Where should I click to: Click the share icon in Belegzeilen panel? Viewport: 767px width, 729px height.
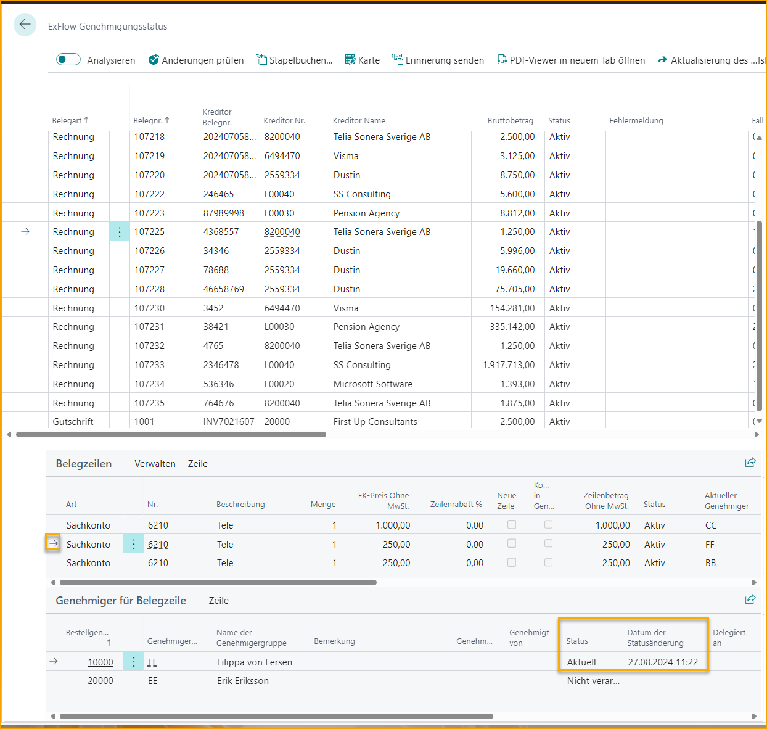750,462
